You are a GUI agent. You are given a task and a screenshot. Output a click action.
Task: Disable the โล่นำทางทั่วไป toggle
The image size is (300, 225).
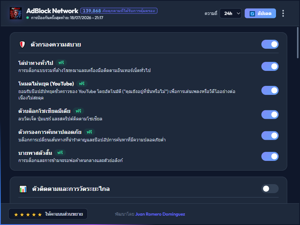click(x=270, y=66)
